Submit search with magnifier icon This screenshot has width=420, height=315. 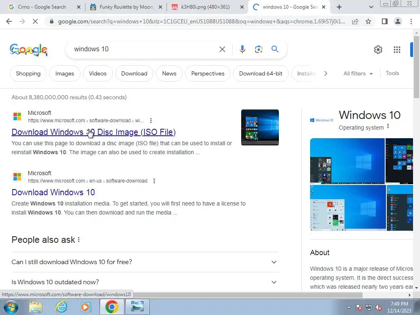click(275, 49)
